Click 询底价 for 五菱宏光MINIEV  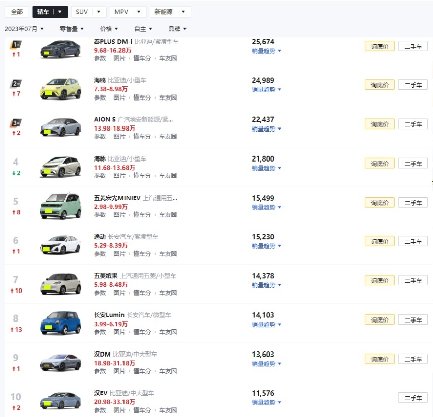[380, 203]
